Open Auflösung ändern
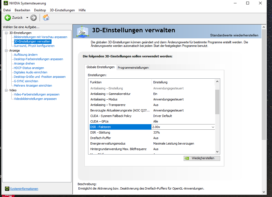Screen dimensions: 272x197 [x=26, y=55]
